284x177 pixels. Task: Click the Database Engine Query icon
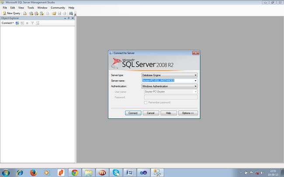coord(25,14)
